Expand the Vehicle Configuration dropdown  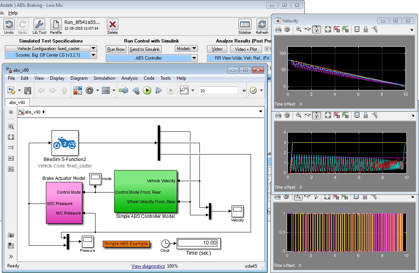pyautogui.click(x=93, y=49)
